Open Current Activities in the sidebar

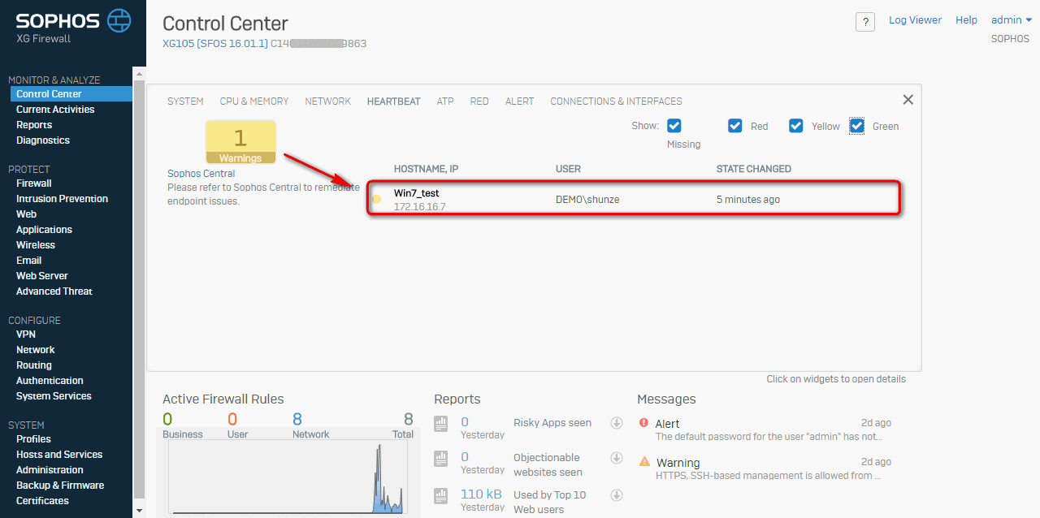[x=55, y=110]
